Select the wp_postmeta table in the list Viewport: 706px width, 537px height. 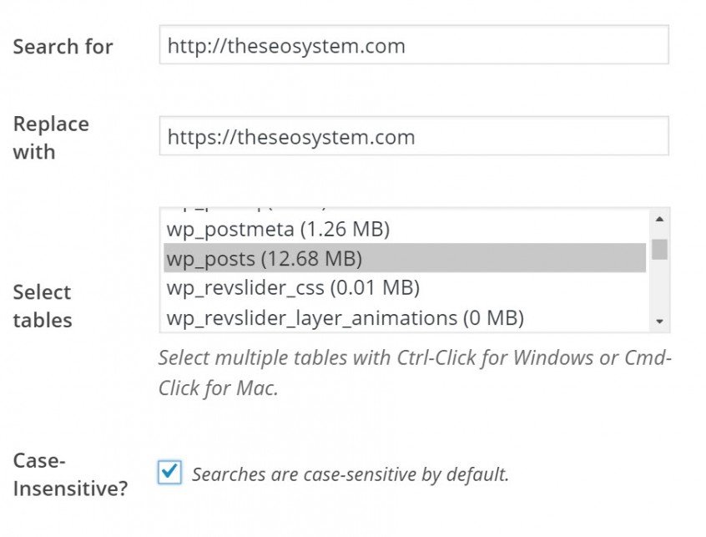click(x=334, y=228)
